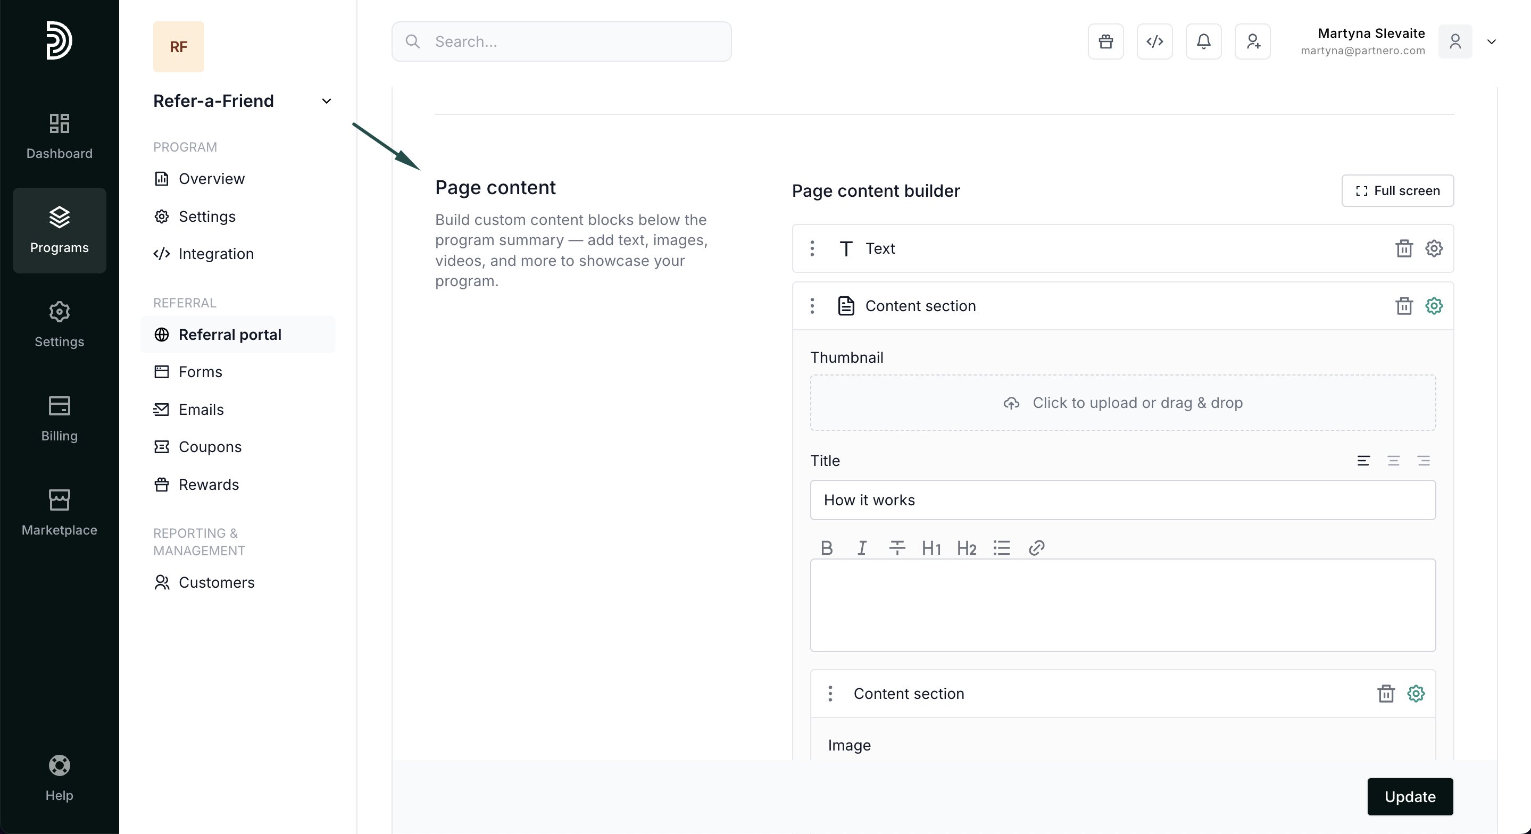Click the Update button
This screenshot has height=834, width=1531.
pos(1410,797)
